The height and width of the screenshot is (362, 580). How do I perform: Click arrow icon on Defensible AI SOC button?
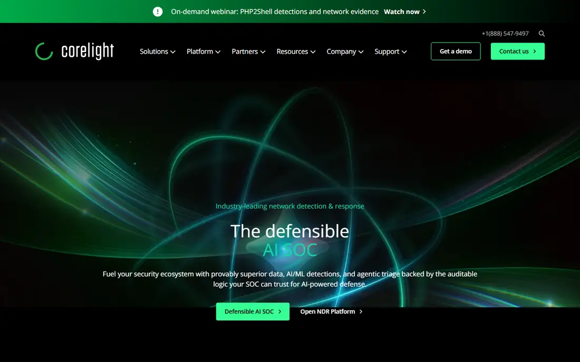point(279,311)
